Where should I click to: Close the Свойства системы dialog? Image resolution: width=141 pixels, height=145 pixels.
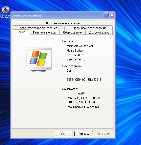[x=112, y=15]
